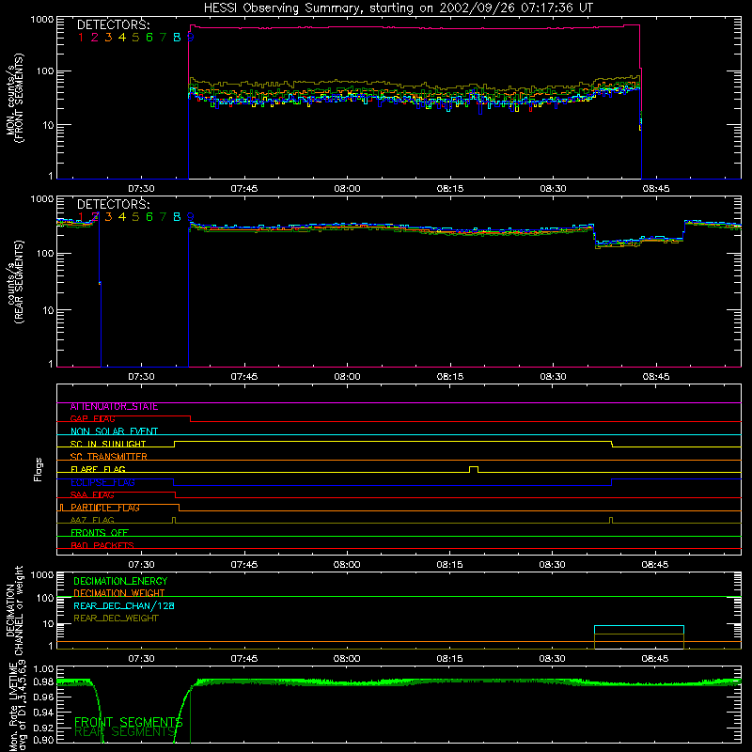Select detector number 9 in the rear segments legend
752x752 pixels.
coord(191,217)
